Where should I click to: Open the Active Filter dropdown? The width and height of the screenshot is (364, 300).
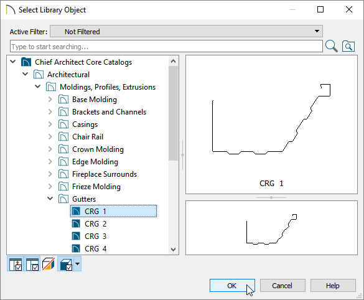point(186,31)
